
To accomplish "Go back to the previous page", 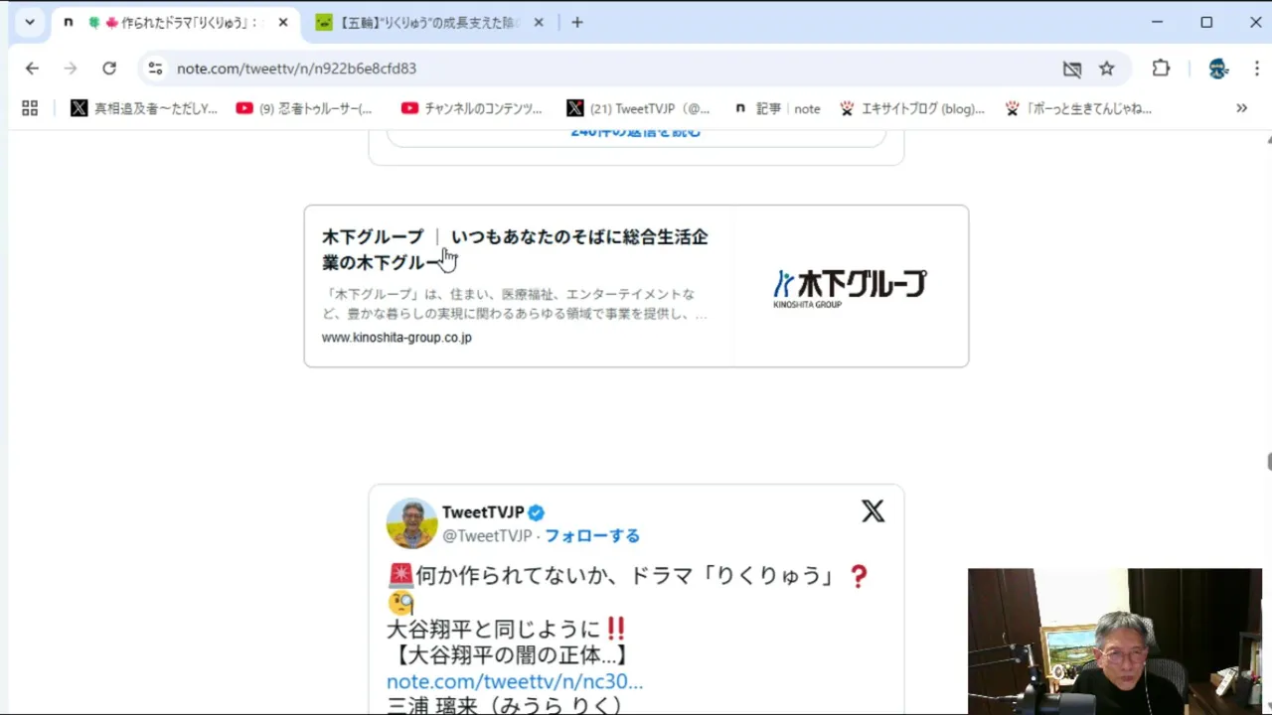I will pyautogui.click(x=32, y=69).
